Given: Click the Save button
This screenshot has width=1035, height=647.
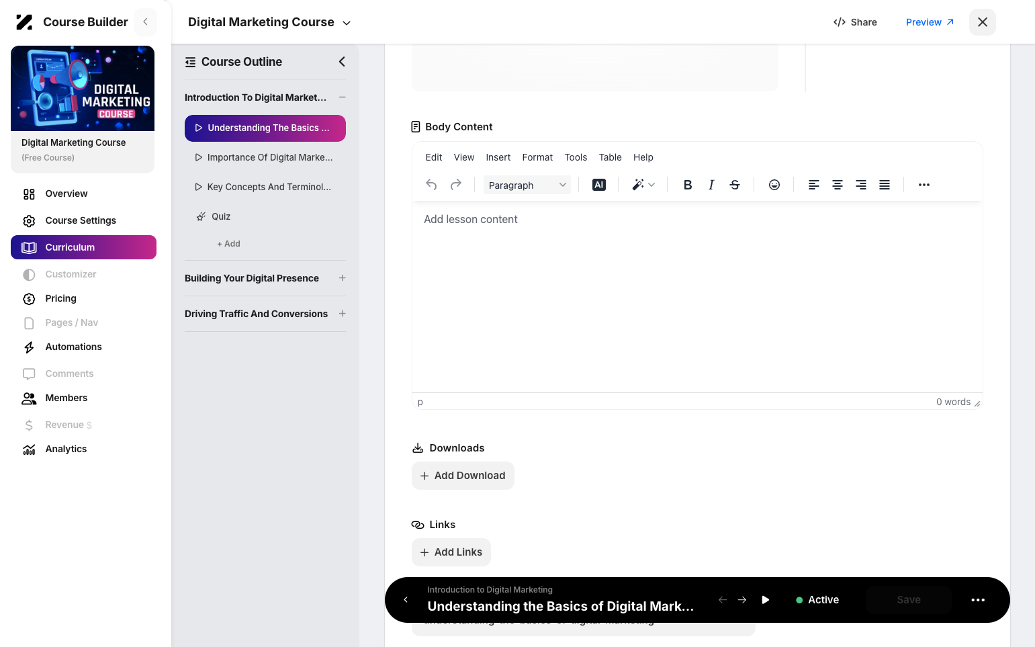Looking at the screenshot, I should point(909,600).
